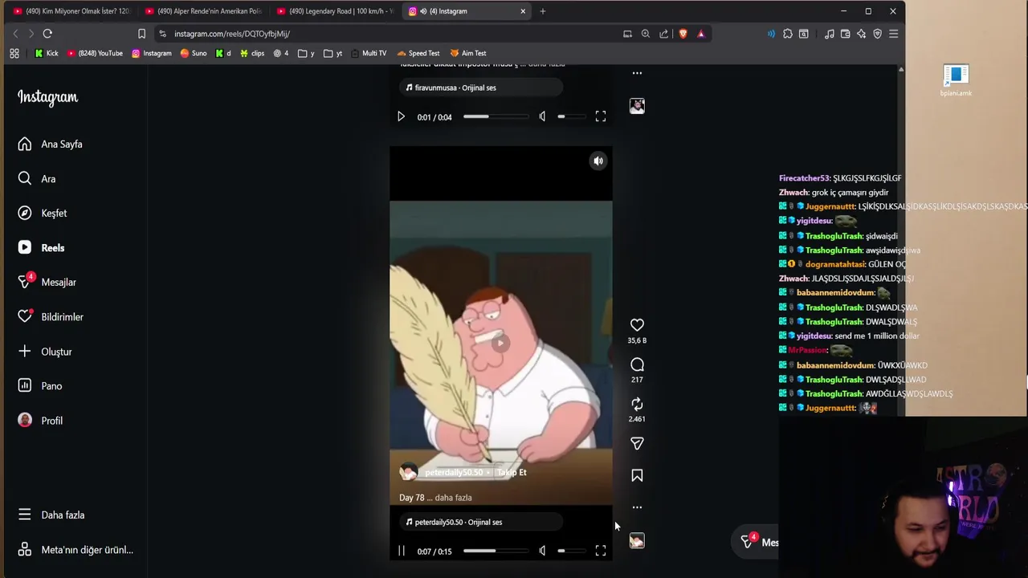Open comments on the current reel

tap(637, 364)
